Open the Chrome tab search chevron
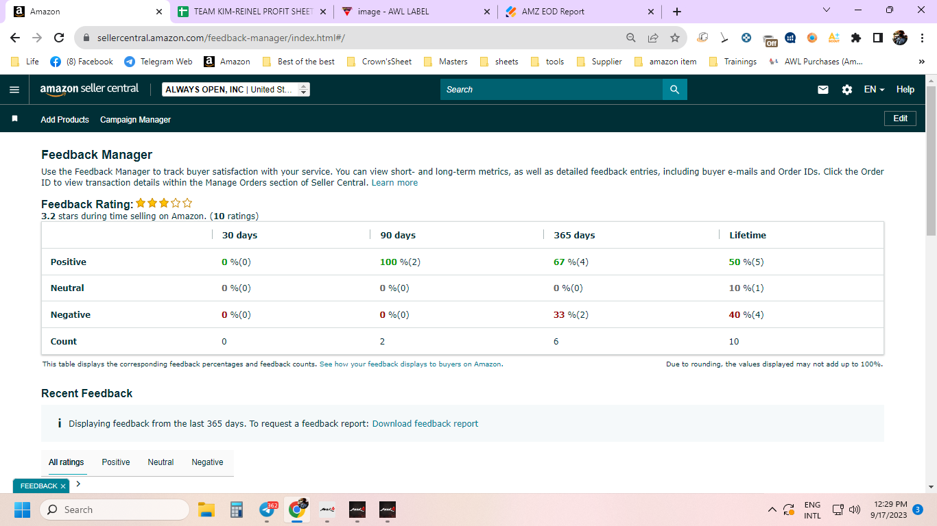Screen dimensions: 937x526 [827, 10]
